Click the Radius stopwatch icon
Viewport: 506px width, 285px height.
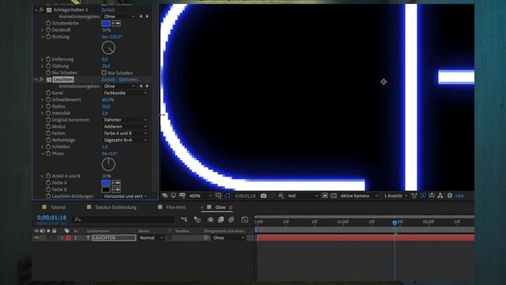click(x=48, y=106)
